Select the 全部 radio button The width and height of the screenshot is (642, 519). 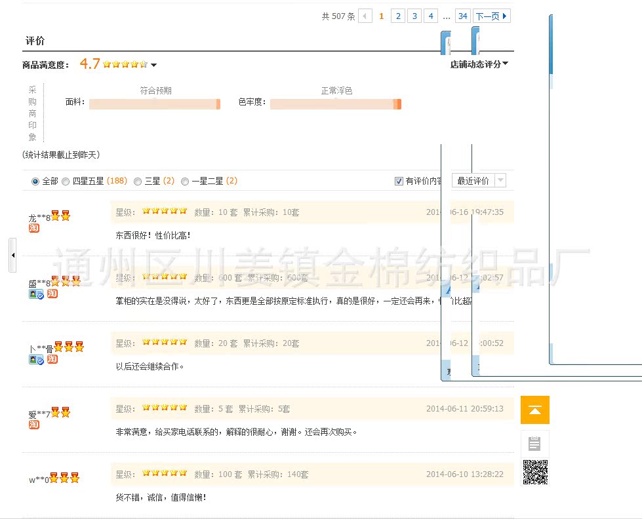coord(35,182)
